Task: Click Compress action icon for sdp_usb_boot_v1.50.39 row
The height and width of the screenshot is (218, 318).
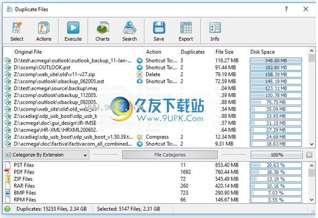Action: point(140,137)
